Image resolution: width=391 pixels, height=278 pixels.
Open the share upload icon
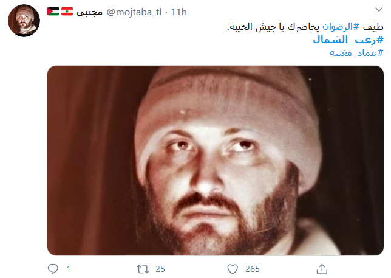click(x=322, y=269)
